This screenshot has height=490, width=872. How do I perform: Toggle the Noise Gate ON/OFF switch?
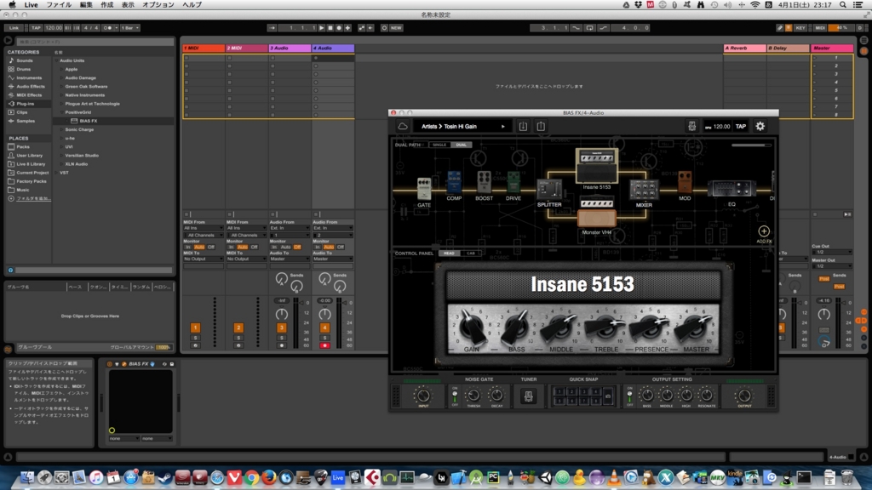455,396
